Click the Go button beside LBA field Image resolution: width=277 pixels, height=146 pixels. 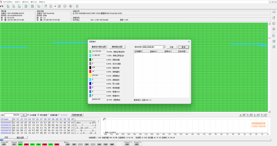tap(24, 115)
